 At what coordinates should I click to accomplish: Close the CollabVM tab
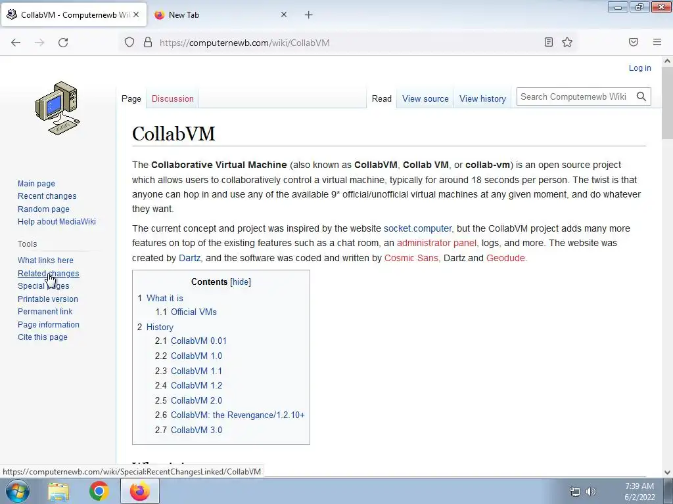tap(136, 14)
